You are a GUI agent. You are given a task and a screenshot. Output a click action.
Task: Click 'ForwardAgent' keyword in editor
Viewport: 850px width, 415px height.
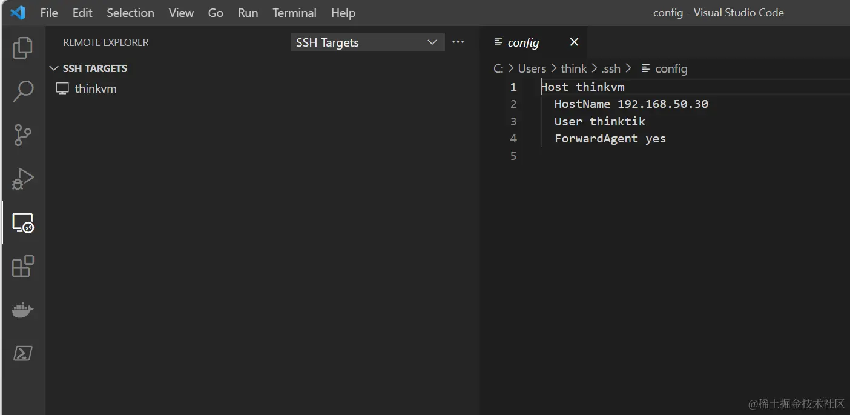tap(596, 139)
